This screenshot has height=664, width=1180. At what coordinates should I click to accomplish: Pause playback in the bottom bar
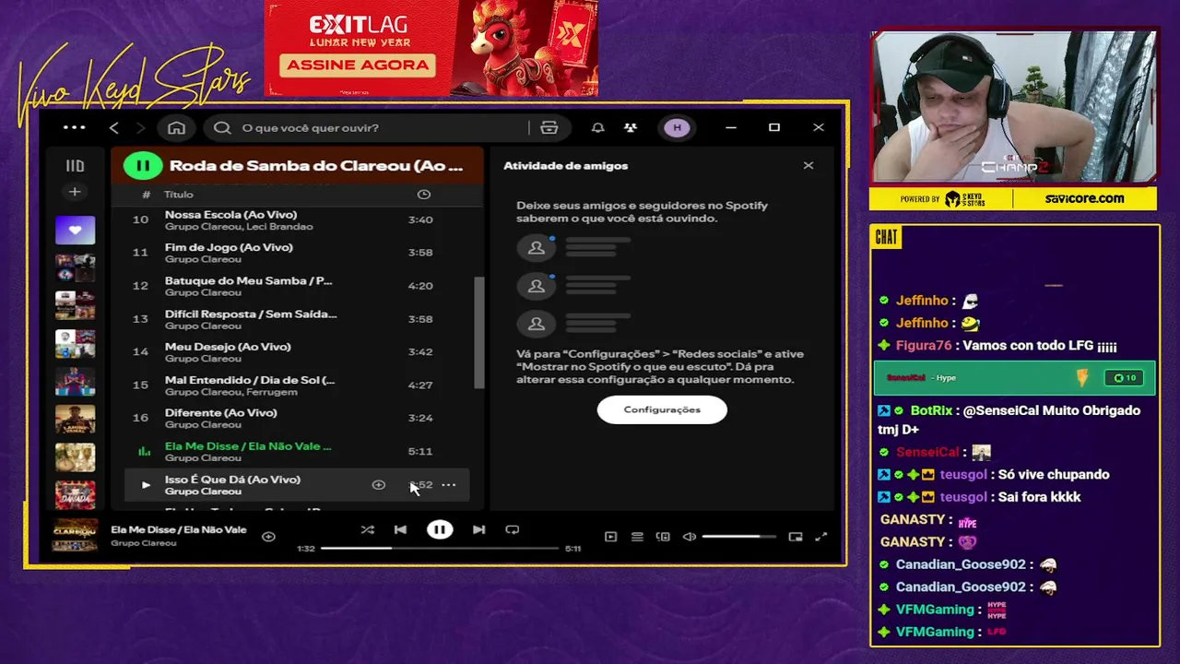[x=440, y=529]
